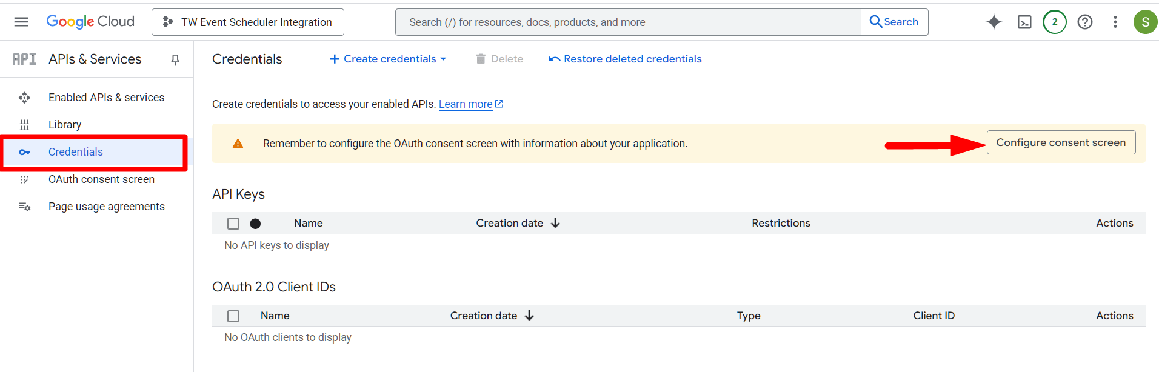Open Page usage agreements
The width and height of the screenshot is (1159, 372).
107,207
